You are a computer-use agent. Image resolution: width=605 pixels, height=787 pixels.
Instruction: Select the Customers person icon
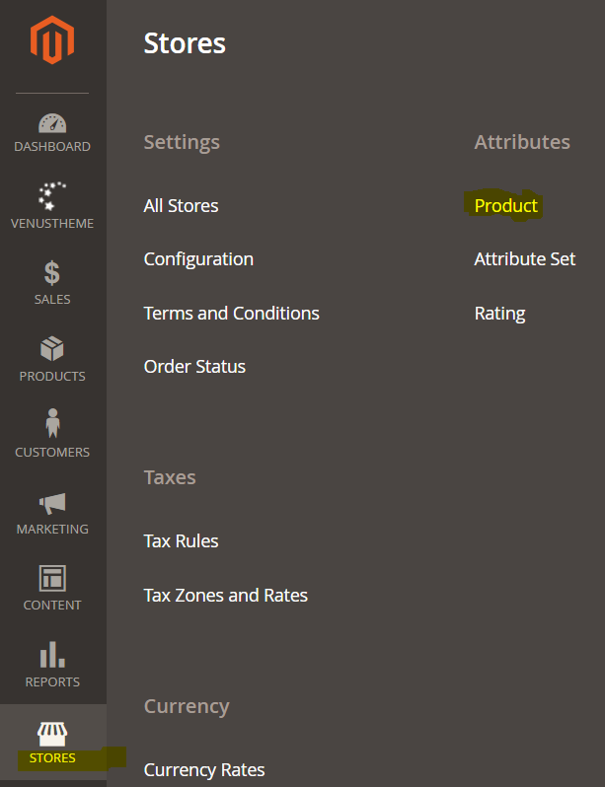(52, 423)
